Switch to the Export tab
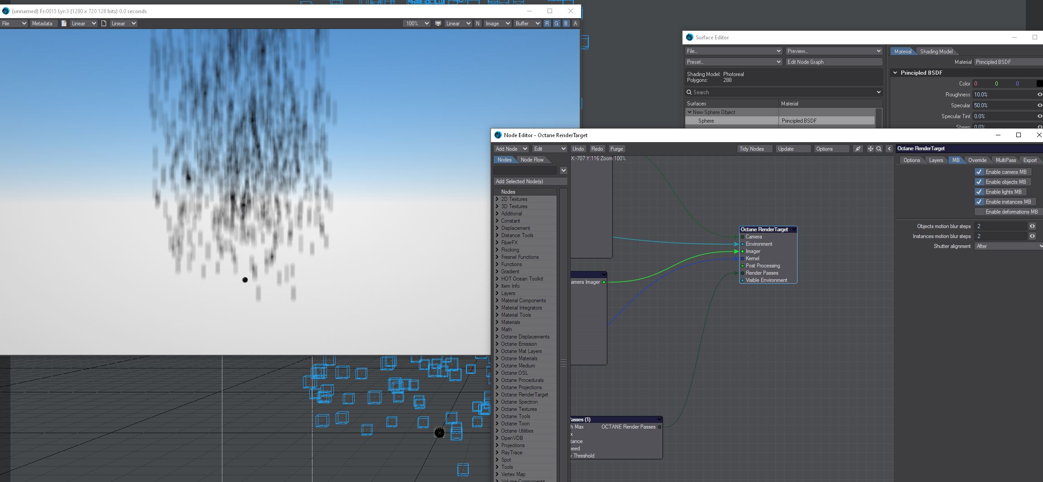This screenshot has width=1043, height=482. [x=1030, y=160]
